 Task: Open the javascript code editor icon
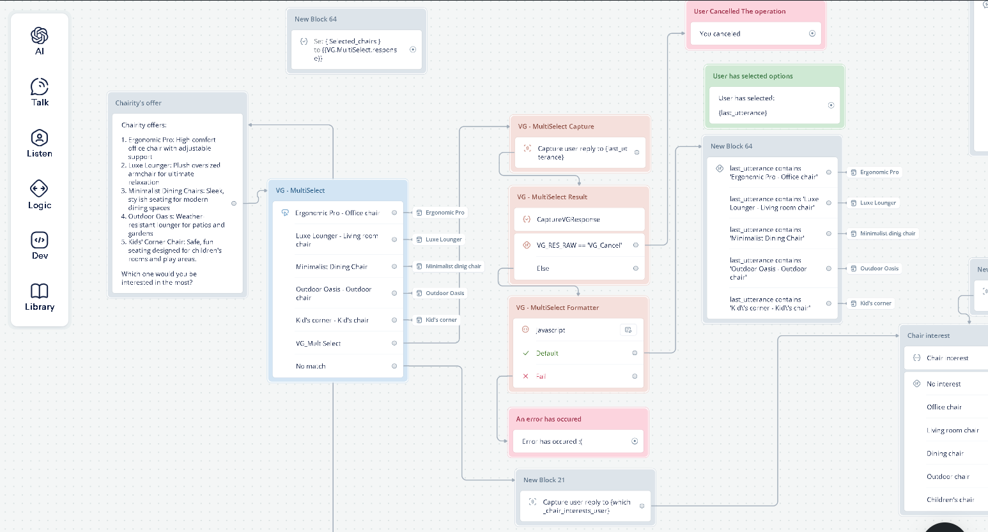click(x=628, y=330)
